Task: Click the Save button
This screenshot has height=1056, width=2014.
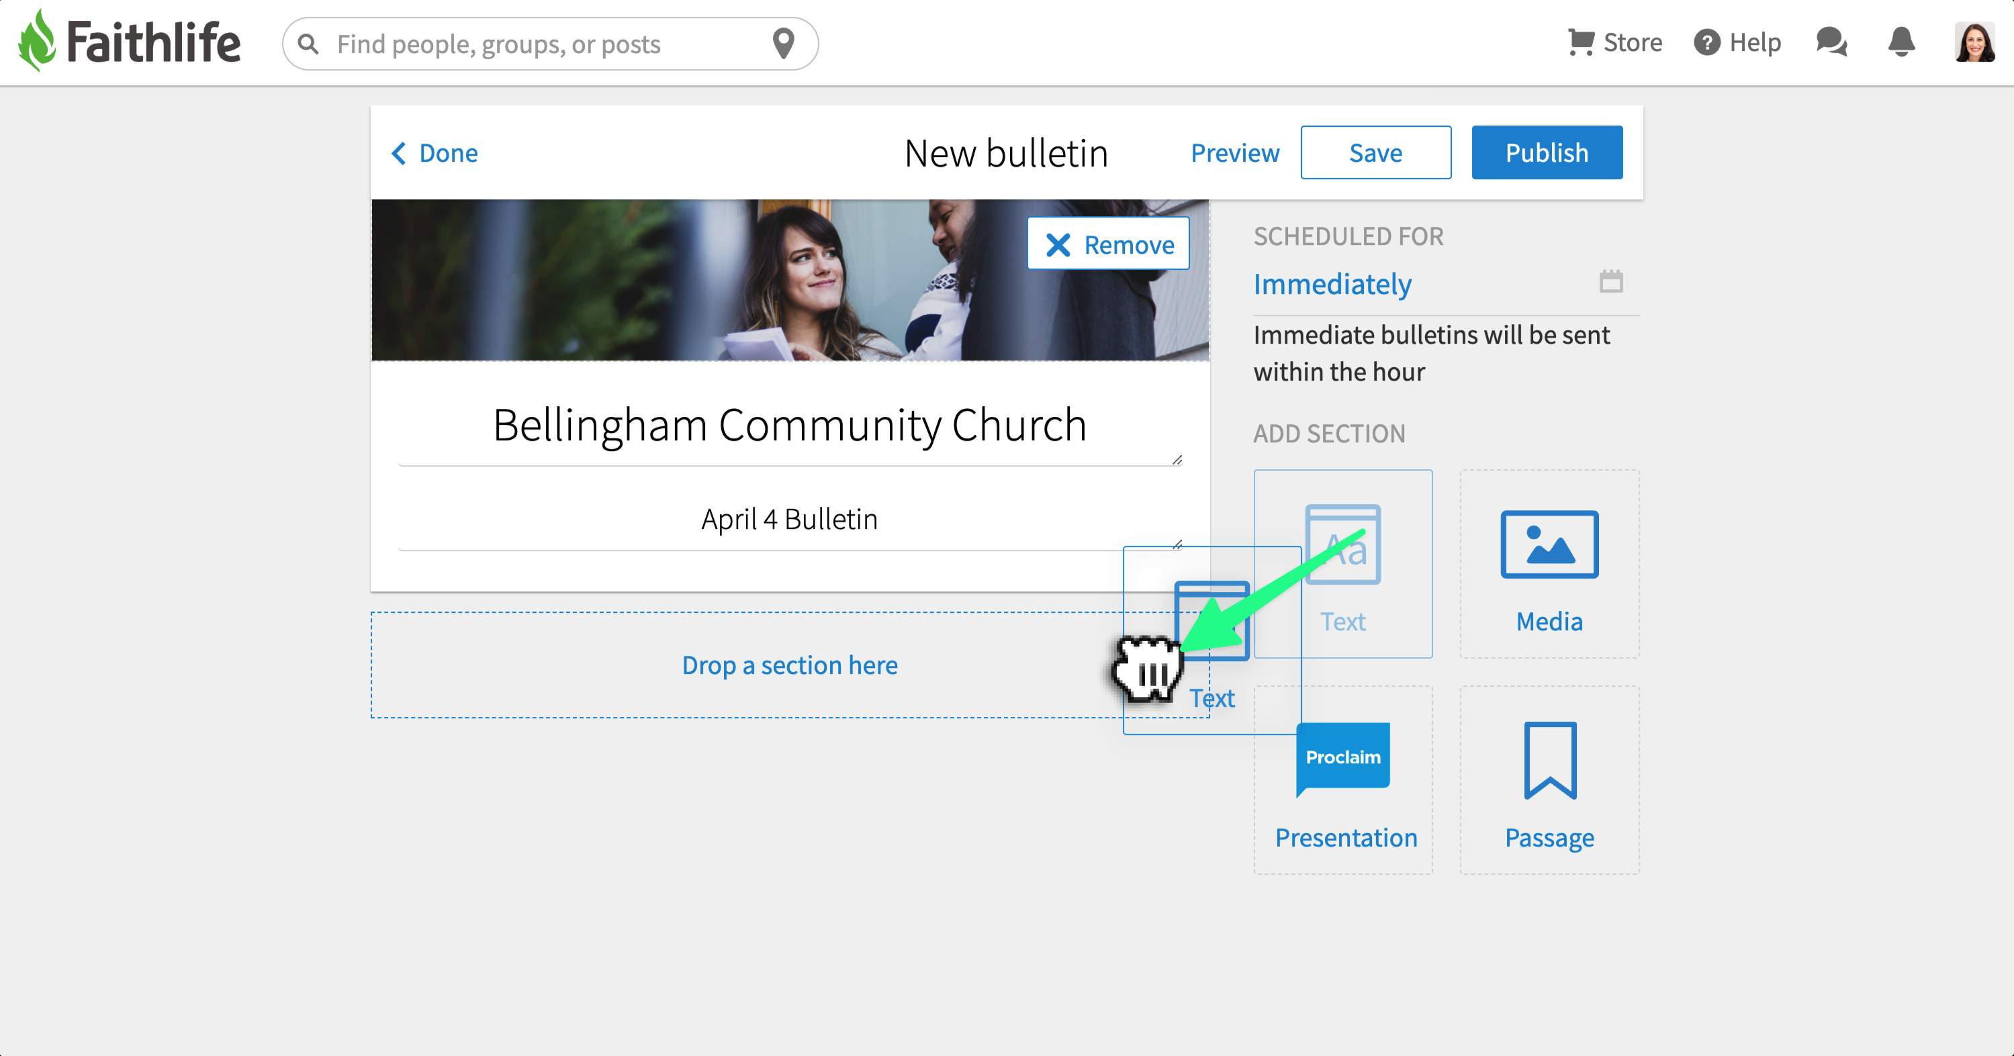Action: click(x=1375, y=152)
